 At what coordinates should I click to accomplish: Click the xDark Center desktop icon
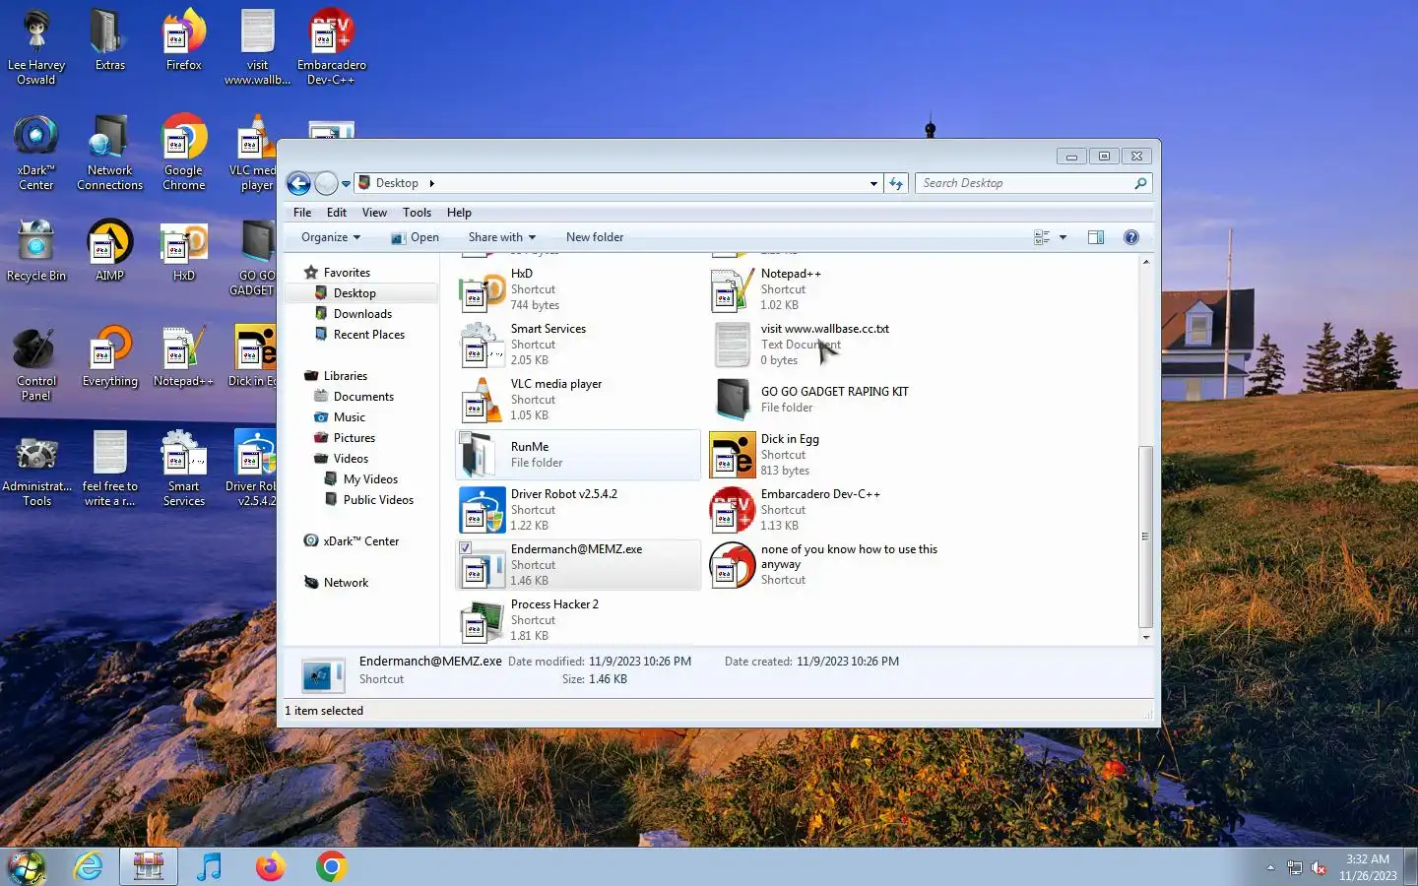(36, 152)
